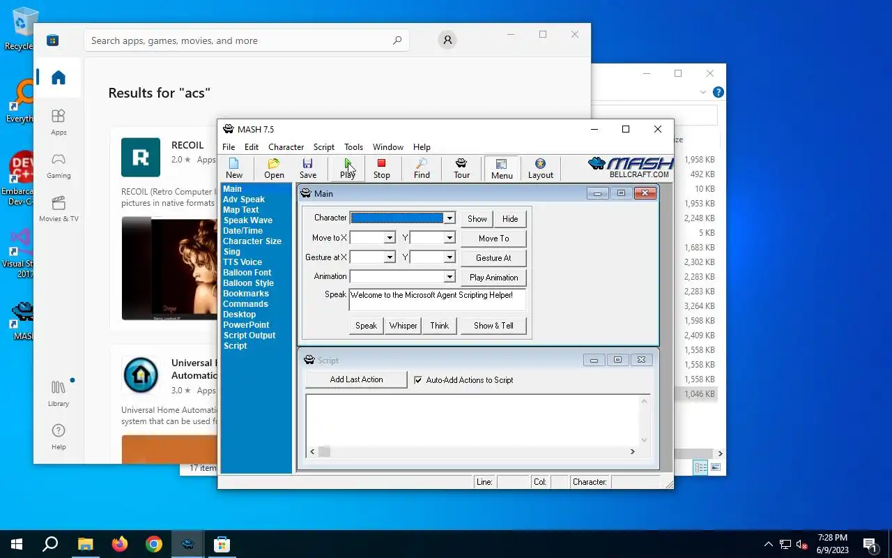
Task: Halt playback with the Stop icon
Action: (x=381, y=169)
